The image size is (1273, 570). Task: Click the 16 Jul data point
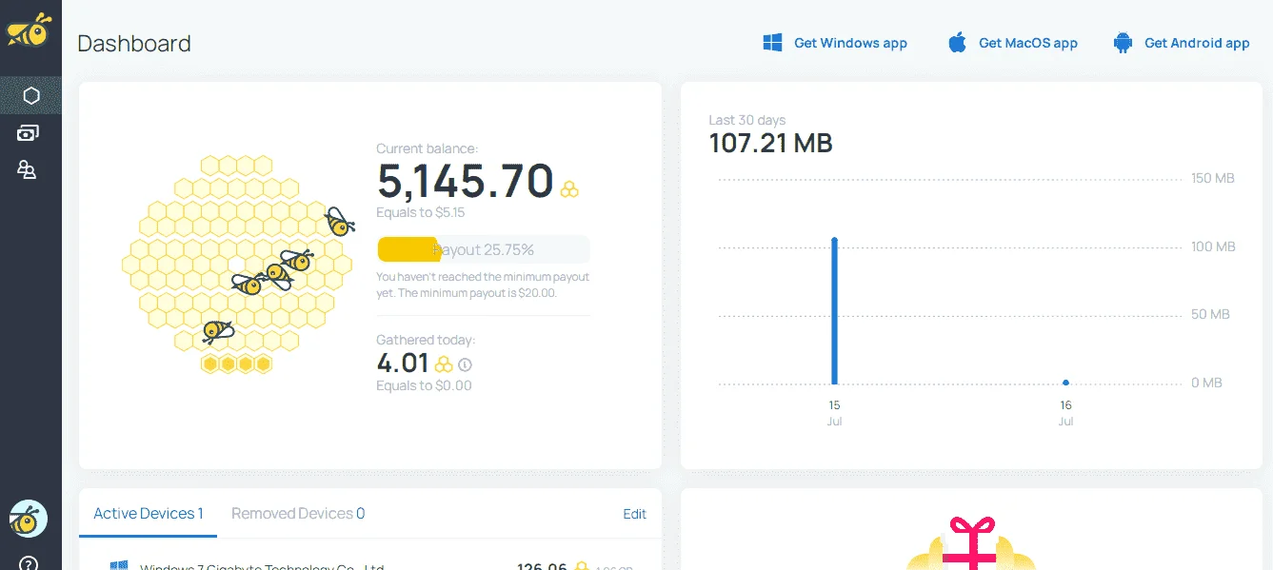coord(1065,383)
